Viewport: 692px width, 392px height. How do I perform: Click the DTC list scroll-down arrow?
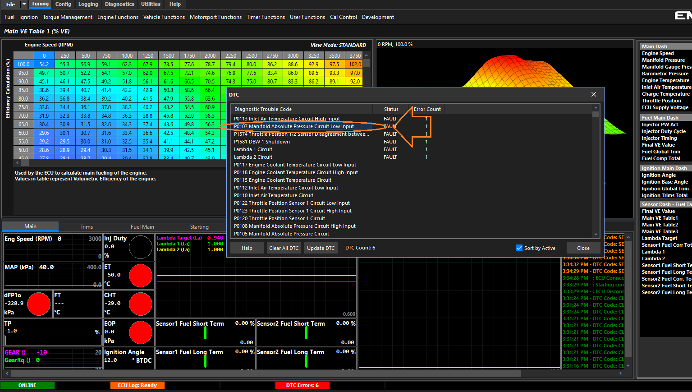point(596,234)
